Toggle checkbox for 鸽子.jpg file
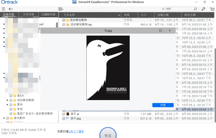Viewport: 216px width, 138px height. 64,118
